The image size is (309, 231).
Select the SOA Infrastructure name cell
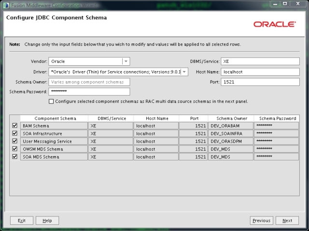click(54, 133)
